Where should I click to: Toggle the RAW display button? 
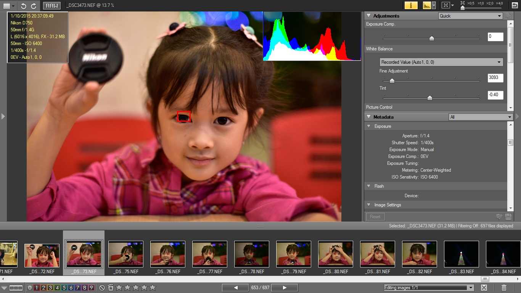pos(51,6)
